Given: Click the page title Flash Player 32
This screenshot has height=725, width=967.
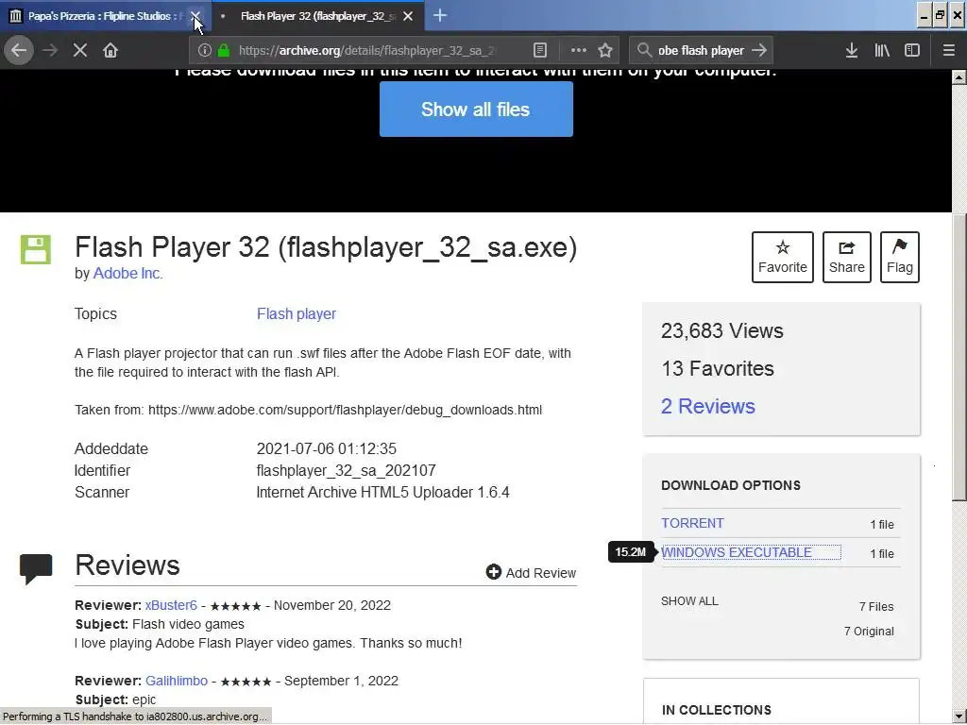Looking at the screenshot, I should click(x=326, y=247).
